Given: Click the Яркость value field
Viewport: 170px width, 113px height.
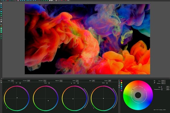Looking at the screenshot, I should pyautogui.click(x=61, y=81).
